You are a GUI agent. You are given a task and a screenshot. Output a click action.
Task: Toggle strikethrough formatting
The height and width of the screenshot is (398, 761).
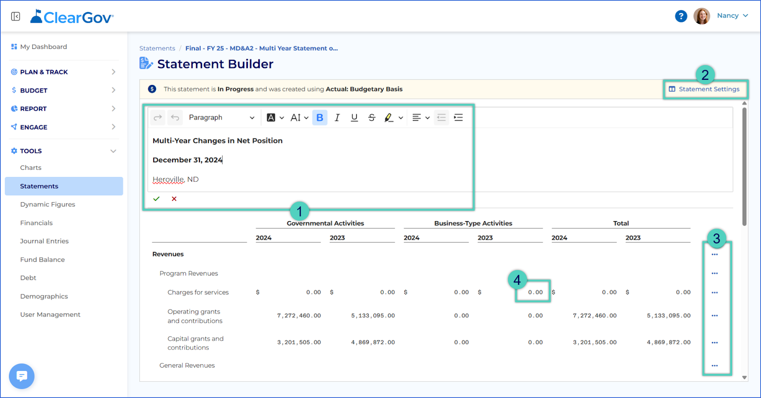(x=372, y=117)
